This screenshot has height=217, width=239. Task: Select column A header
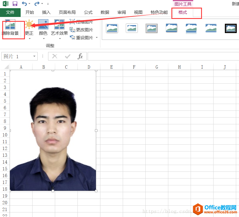pyautogui.click(x=21, y=67)
